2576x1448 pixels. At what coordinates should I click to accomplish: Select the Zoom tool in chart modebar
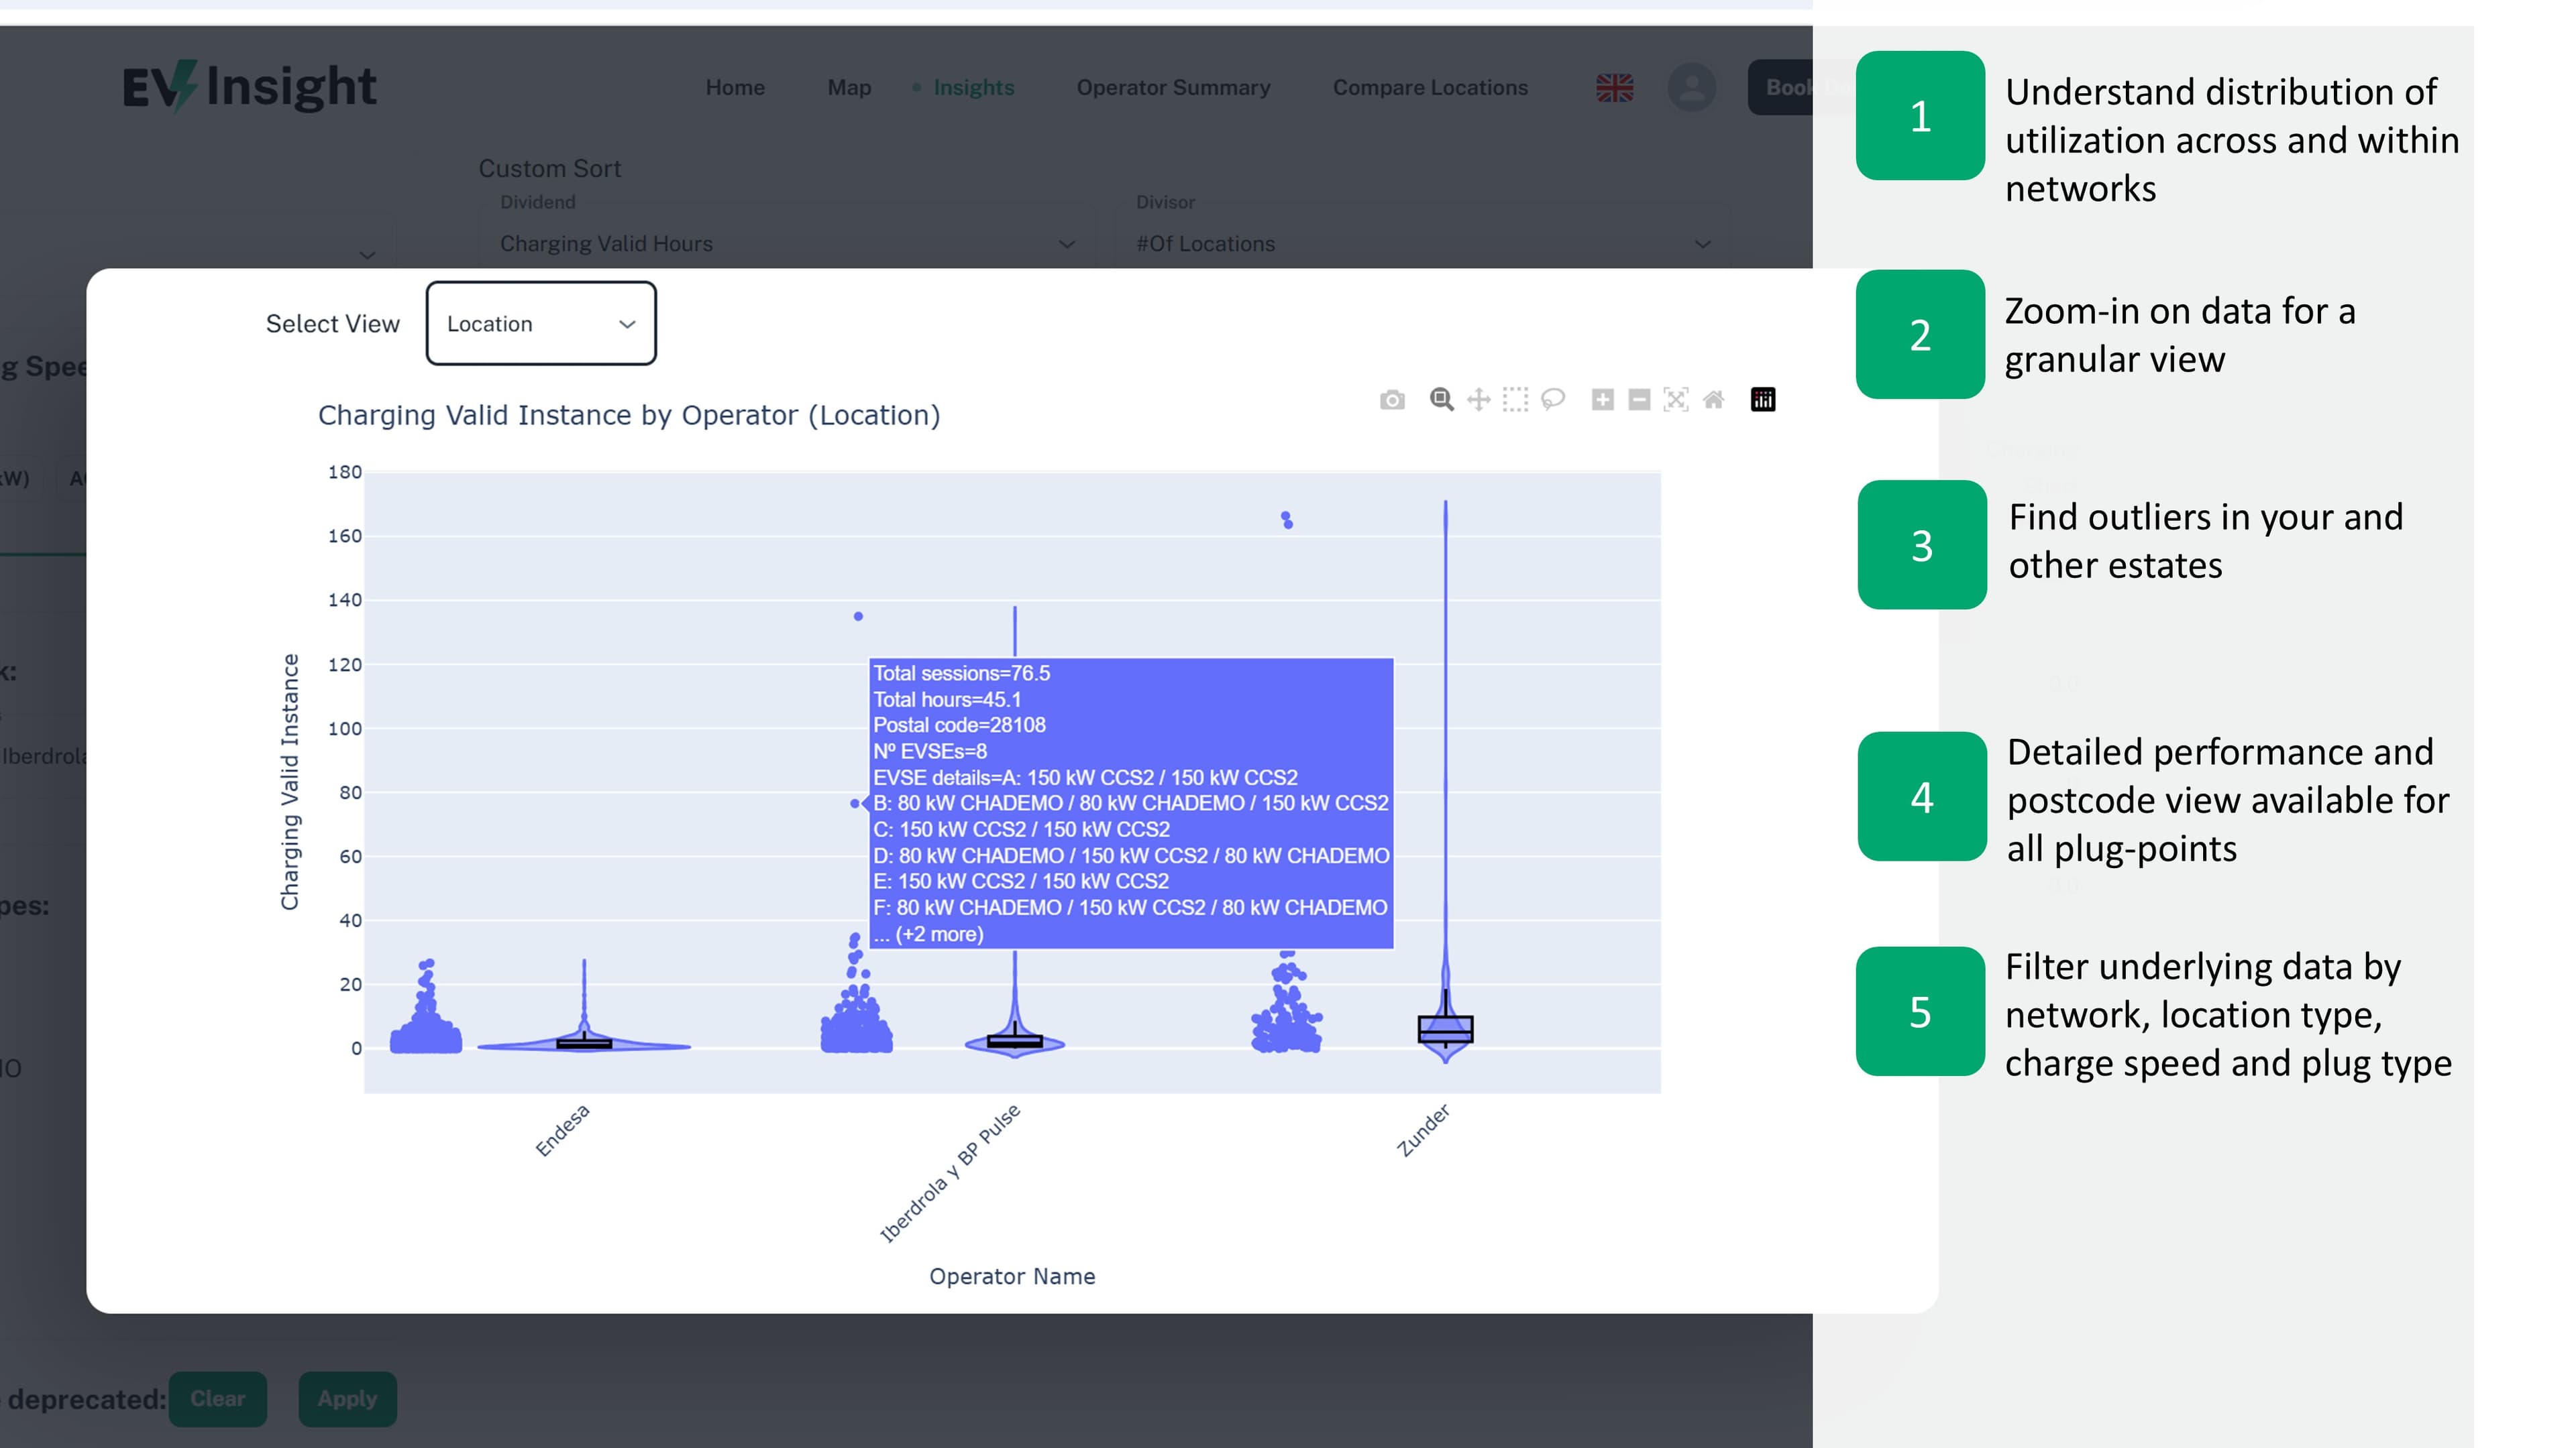tap(1441, 400)
